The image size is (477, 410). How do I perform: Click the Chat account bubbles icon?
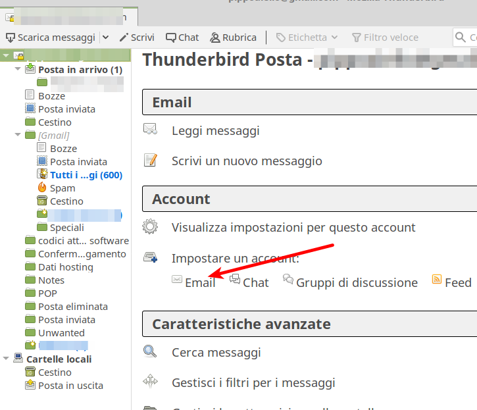tap(234, 278)
